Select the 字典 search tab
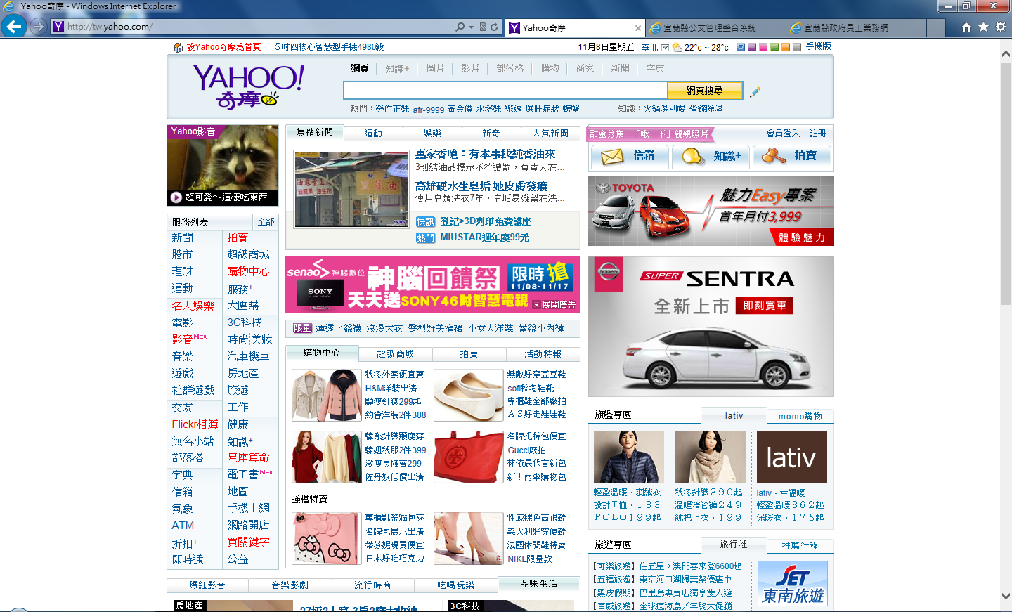This screenshot has height=612, width=1012. (x=655, y=68)
